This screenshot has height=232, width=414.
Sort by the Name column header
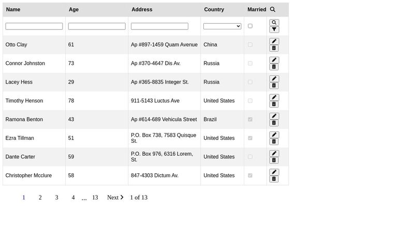[13, 9]
